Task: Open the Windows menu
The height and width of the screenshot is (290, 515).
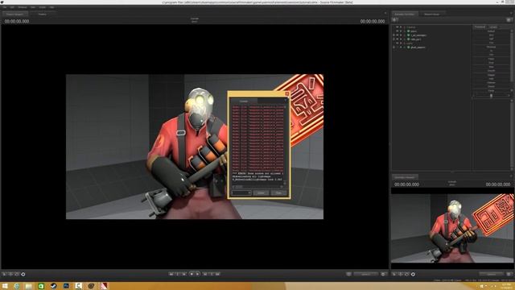Action: click(23, 7)
